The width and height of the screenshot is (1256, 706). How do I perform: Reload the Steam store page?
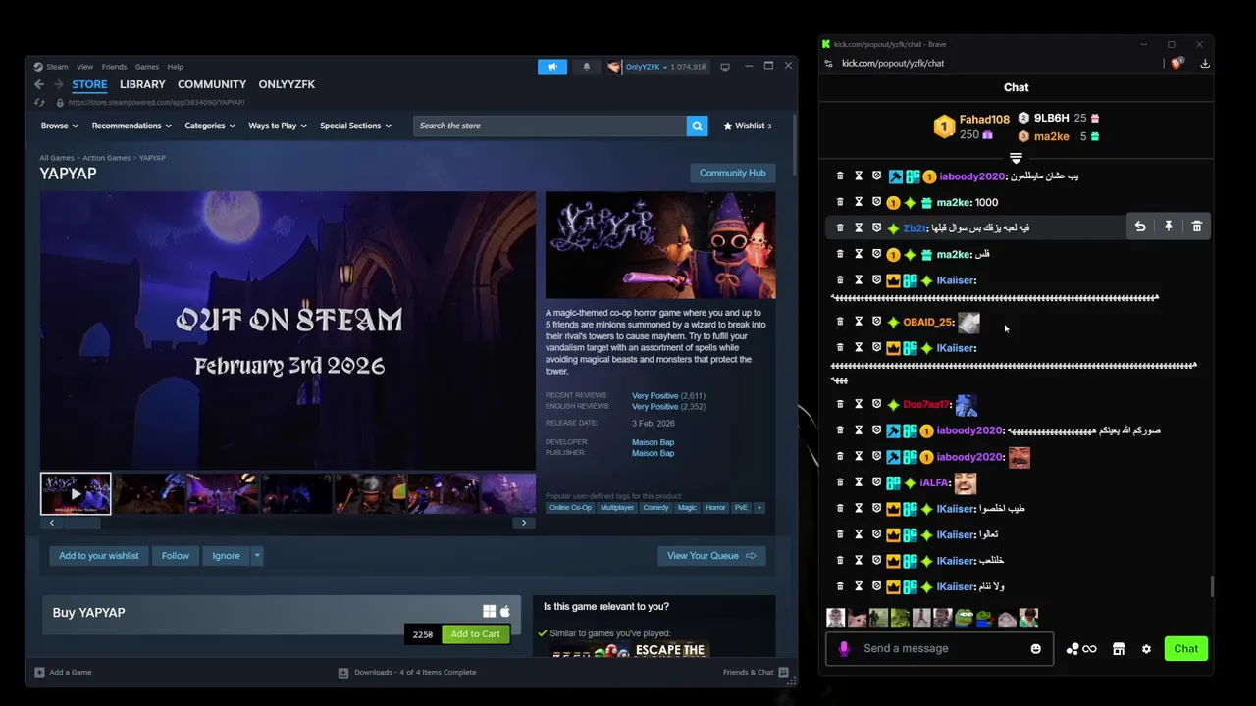[39, 102]
